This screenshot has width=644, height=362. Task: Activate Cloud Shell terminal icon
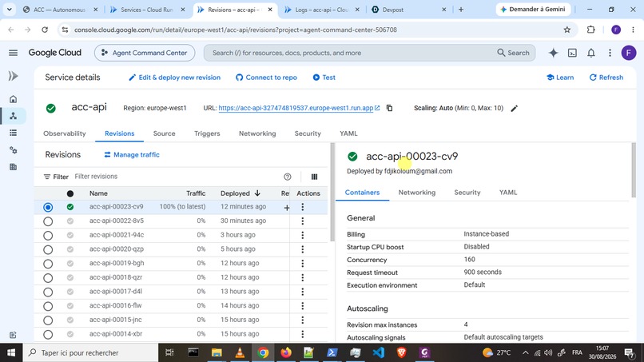pyautogui.click(x=572, y=53)
